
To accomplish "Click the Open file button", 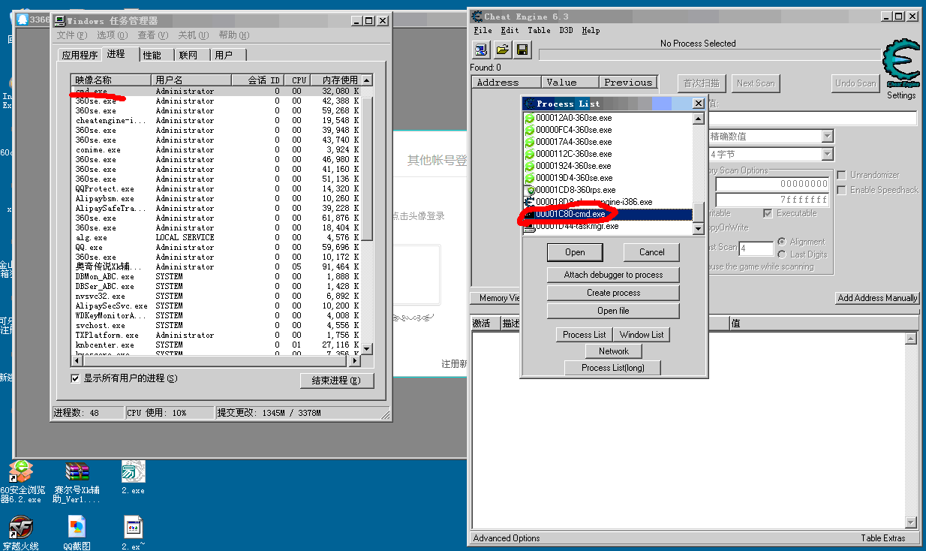I will coord(613,311).
